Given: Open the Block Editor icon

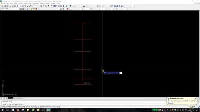Looking at the screenshot, I should pyautogui.click(x=30, y=6).
